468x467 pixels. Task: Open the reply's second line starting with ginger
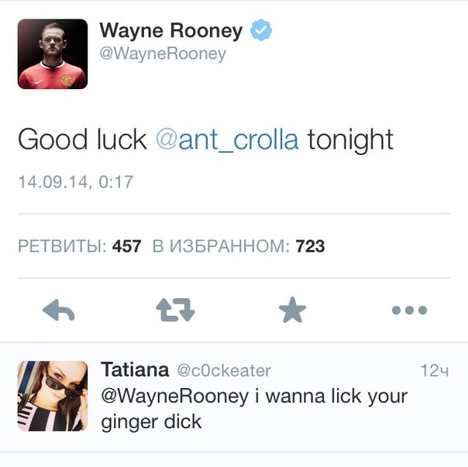point(151,423)
